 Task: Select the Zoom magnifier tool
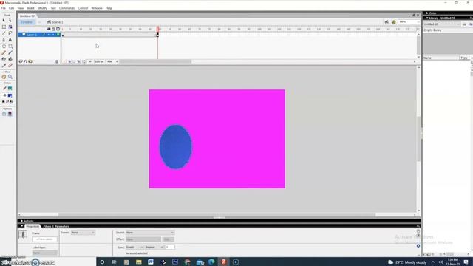pyautogui.click(x=10, y=77)
